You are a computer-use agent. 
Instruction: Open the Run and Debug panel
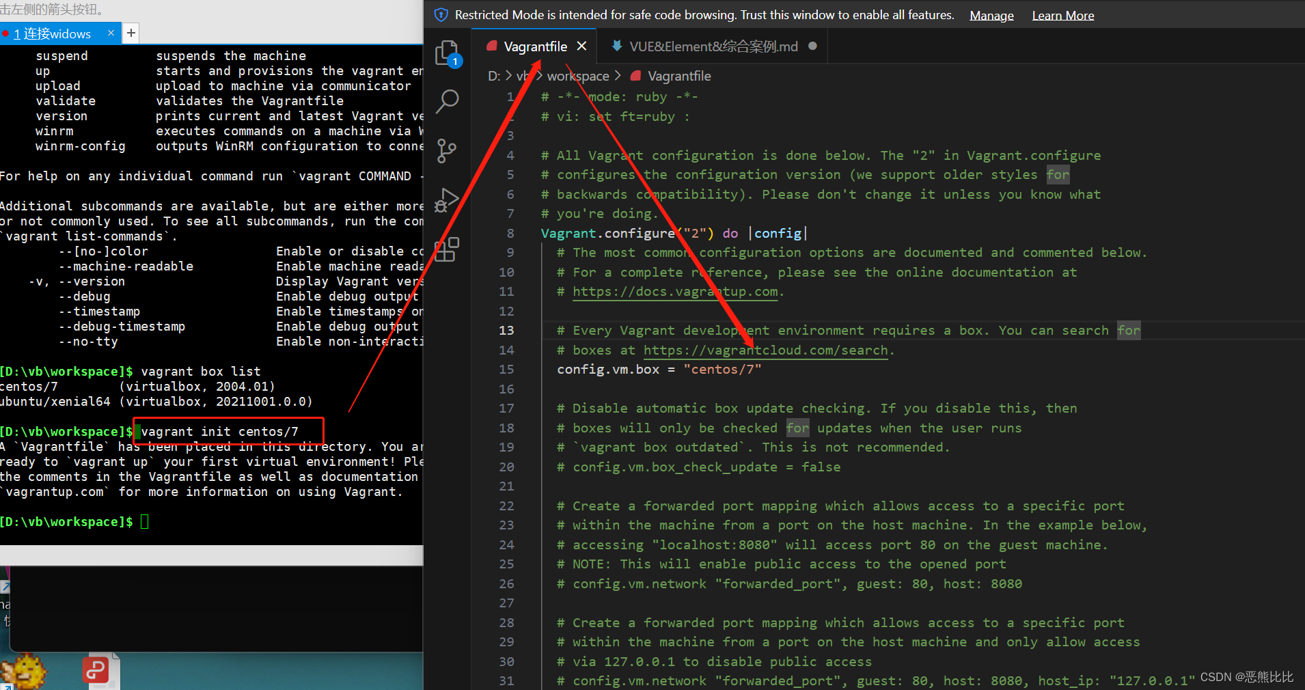(447, 200)
